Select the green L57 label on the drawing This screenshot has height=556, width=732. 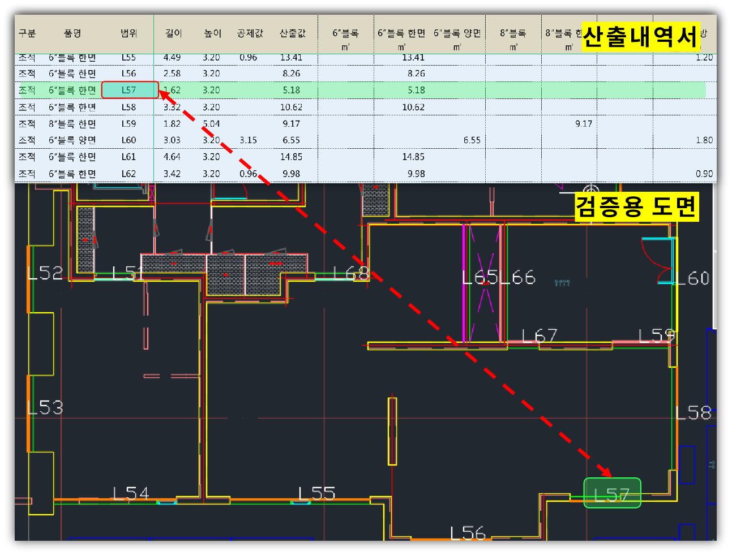coord(612,493)
